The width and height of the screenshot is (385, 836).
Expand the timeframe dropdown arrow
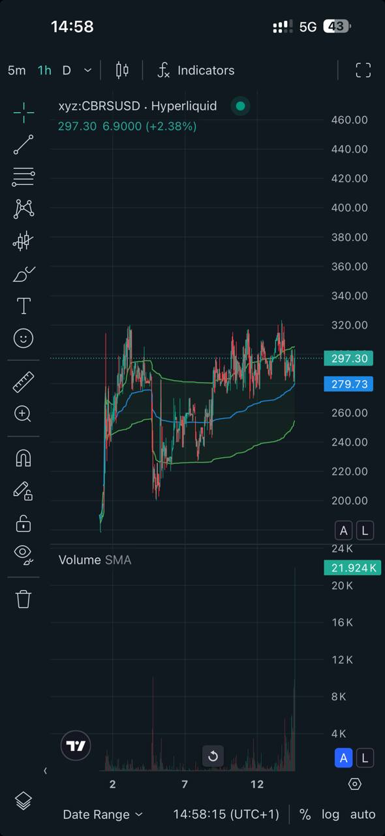click(x=88, y=71)
